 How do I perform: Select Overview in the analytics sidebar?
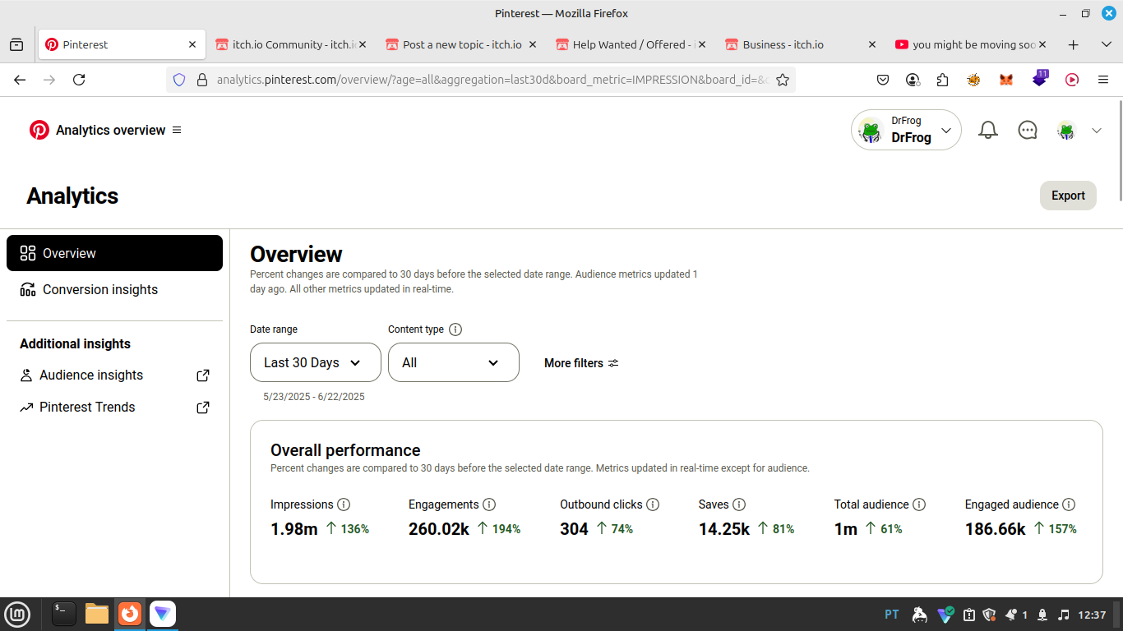pos(114,253)
